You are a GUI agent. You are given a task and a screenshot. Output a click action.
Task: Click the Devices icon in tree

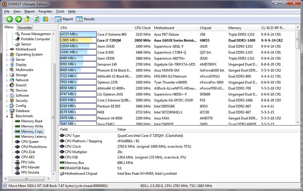point(12,91)
